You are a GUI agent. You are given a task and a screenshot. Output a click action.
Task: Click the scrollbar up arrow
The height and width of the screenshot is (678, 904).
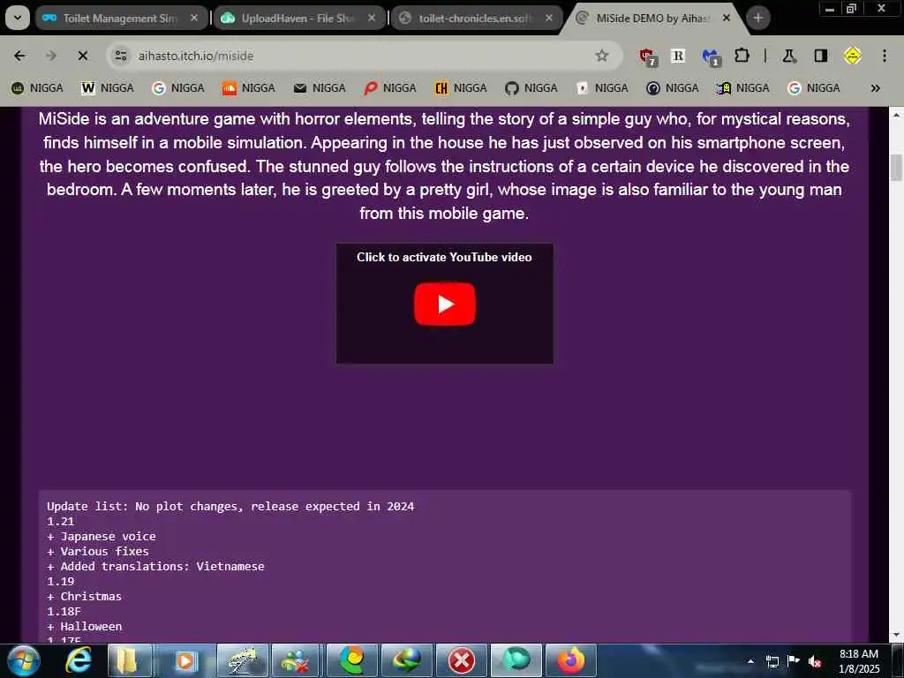896,115
